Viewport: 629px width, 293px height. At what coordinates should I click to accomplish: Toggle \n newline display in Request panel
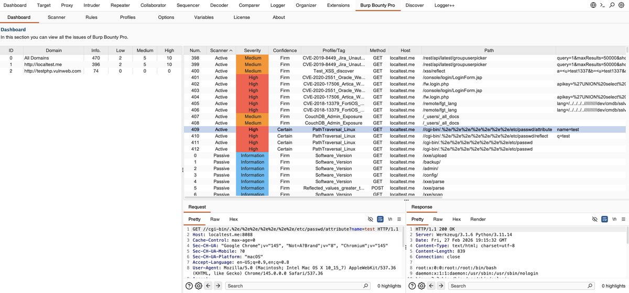(390, 219)
